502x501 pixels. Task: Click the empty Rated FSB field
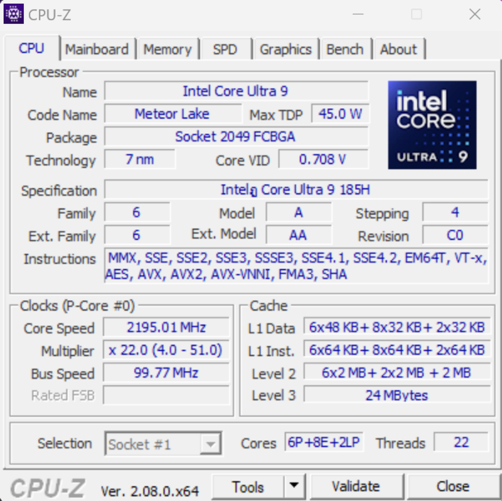(x=166, y=396)
